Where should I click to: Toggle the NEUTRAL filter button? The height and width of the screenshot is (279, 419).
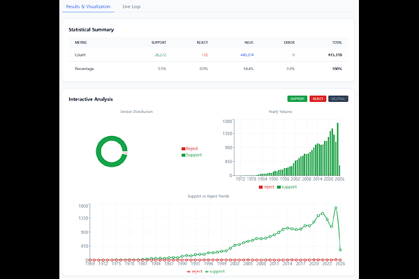tap(338, 99)
